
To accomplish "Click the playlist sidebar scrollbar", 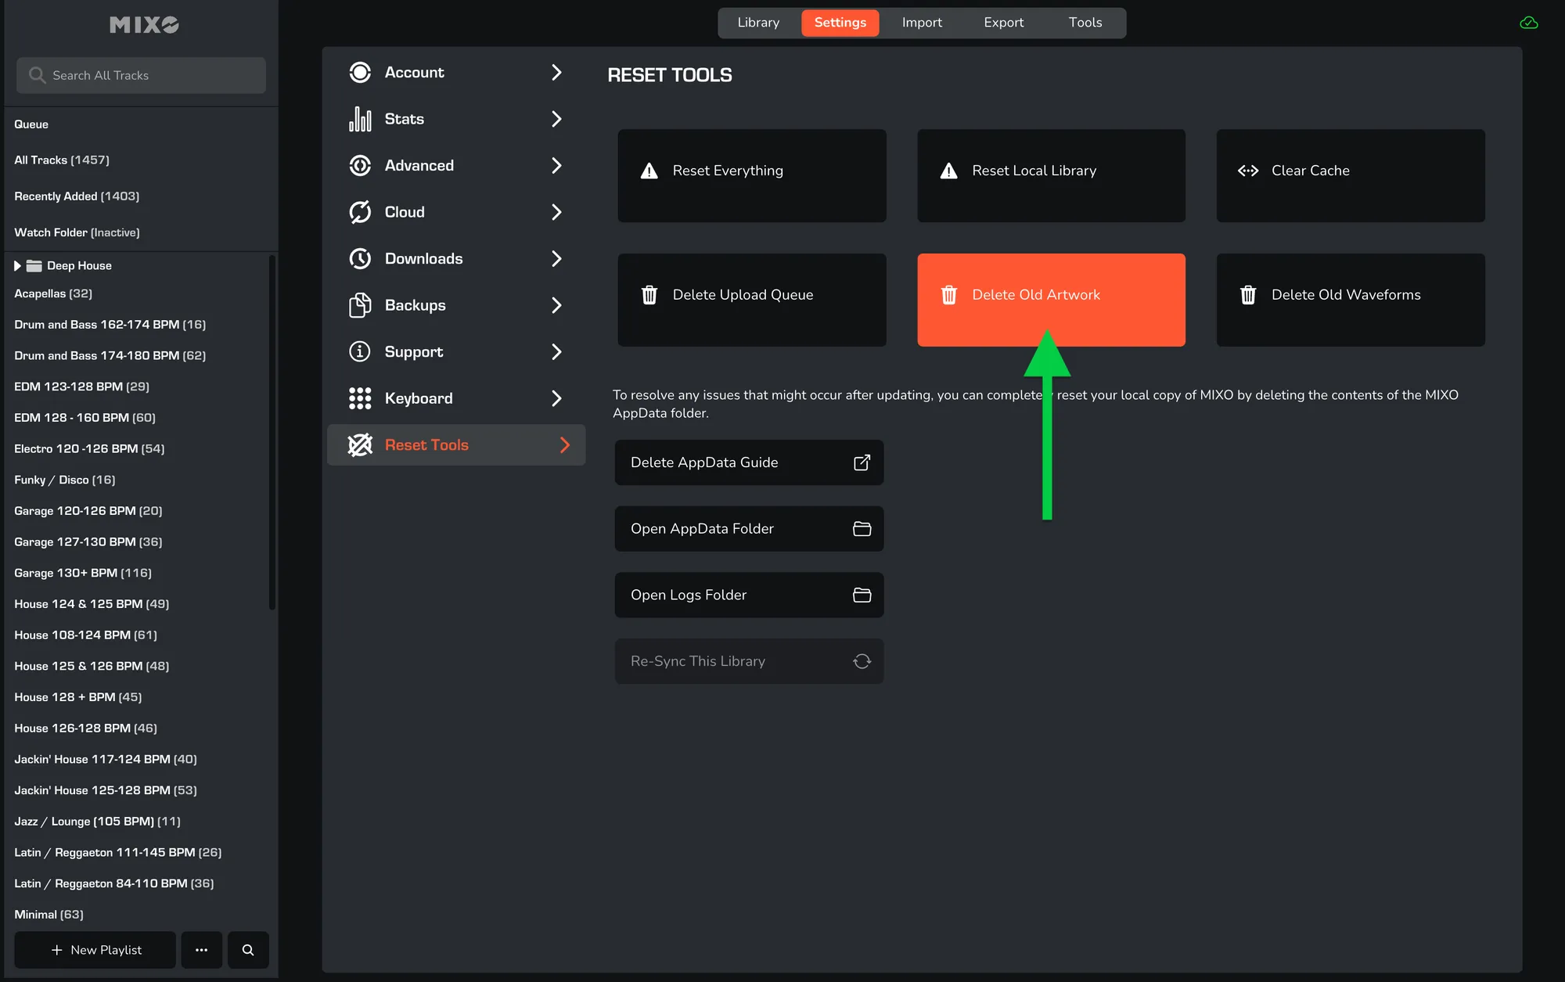I will pos(272,430).
